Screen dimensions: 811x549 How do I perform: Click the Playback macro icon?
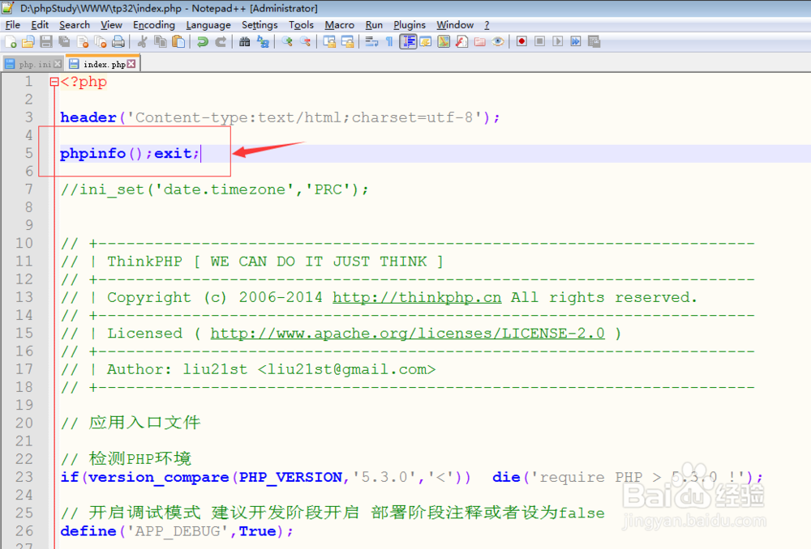point(558,41)
